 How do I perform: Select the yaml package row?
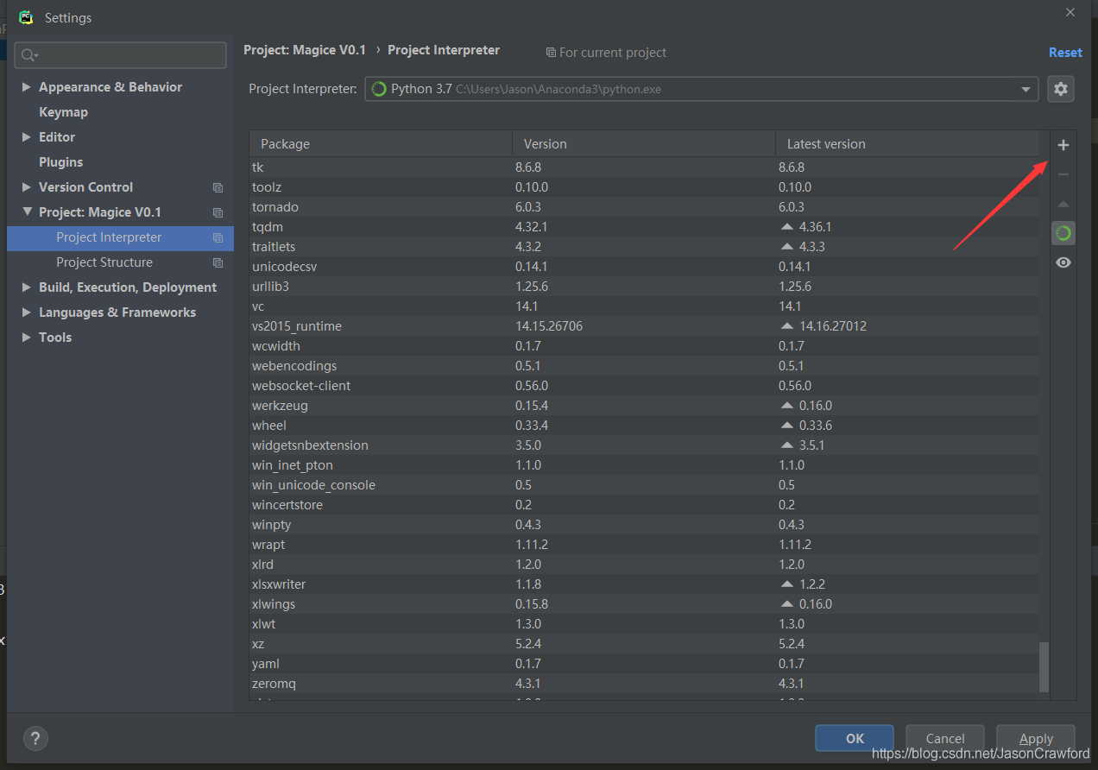click(x=644, y=664)
